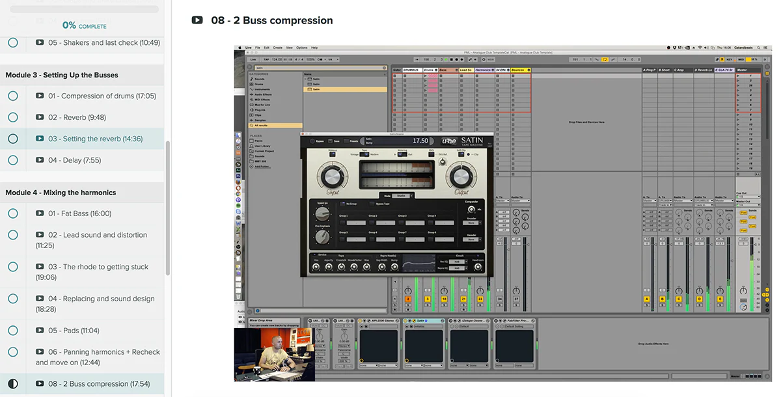Toggle completion circle for 04 - Delay lesson
Image resolution: width=781 pixels, height=397 pixels.
click(12, 160)
